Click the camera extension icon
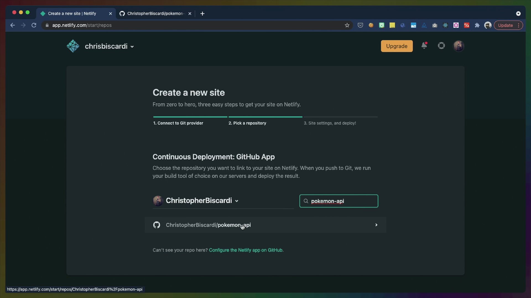 [435, 25]
